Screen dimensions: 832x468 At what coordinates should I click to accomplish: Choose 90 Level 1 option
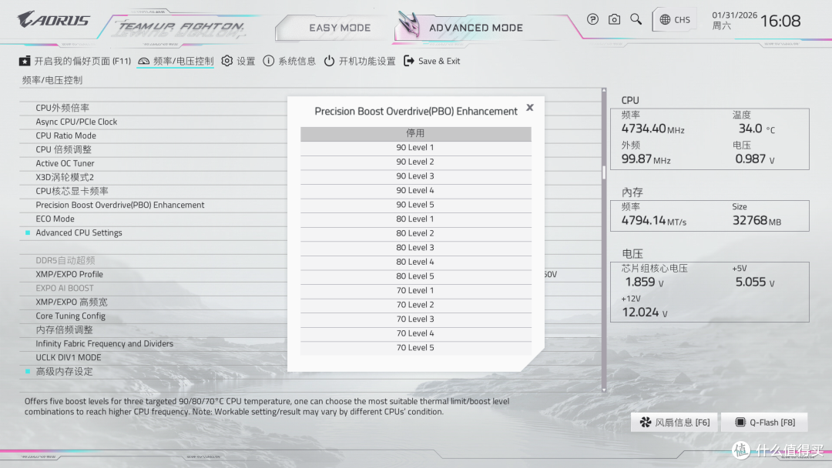click(x=415, y=148)
